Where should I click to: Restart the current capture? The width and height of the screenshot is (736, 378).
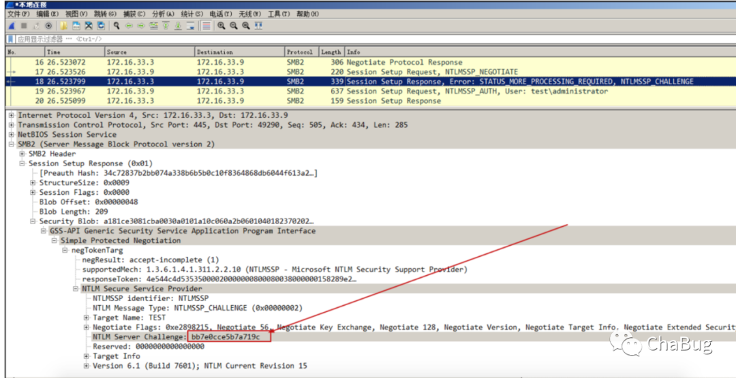click(36, 26)
